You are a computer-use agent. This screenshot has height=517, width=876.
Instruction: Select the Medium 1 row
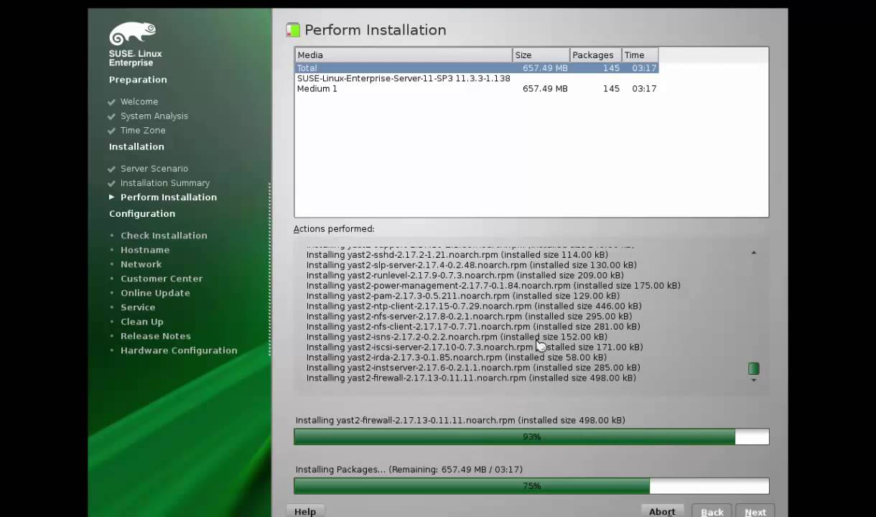(477, 88)
